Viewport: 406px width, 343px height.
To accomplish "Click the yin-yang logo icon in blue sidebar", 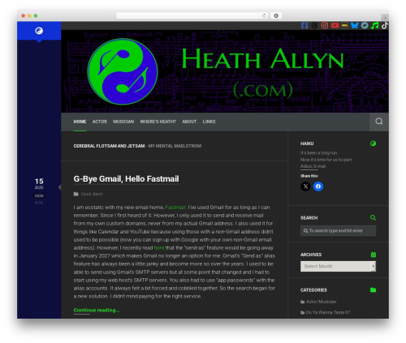I will [x=39, y=31].
